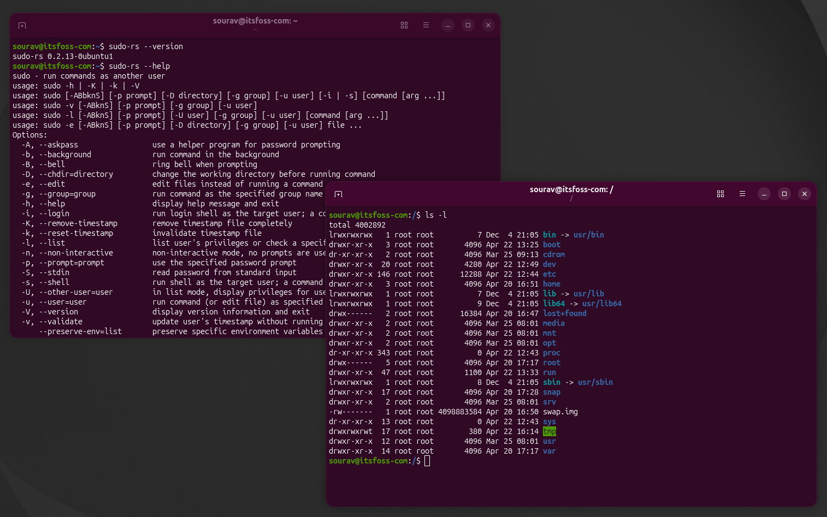The height and width of the screenshot is (517, 827).
Task: Click the 'etc' directory name
Action: 550,274
